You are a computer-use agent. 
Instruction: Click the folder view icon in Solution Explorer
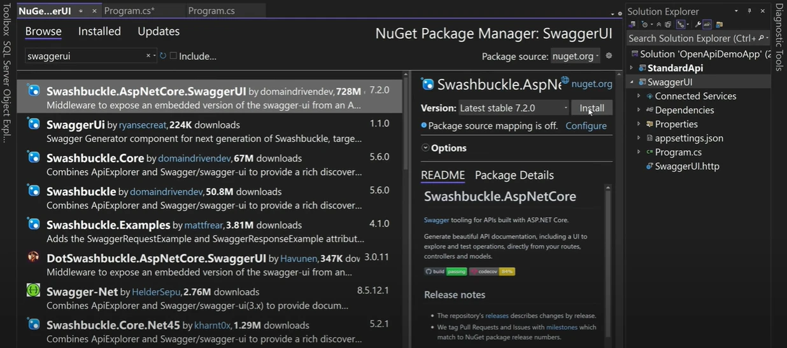point(720,24)
